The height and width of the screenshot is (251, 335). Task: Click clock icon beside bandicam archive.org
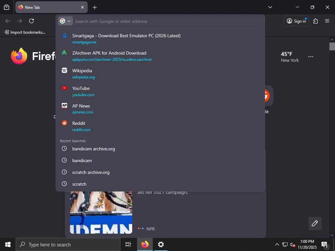(64, 149)
